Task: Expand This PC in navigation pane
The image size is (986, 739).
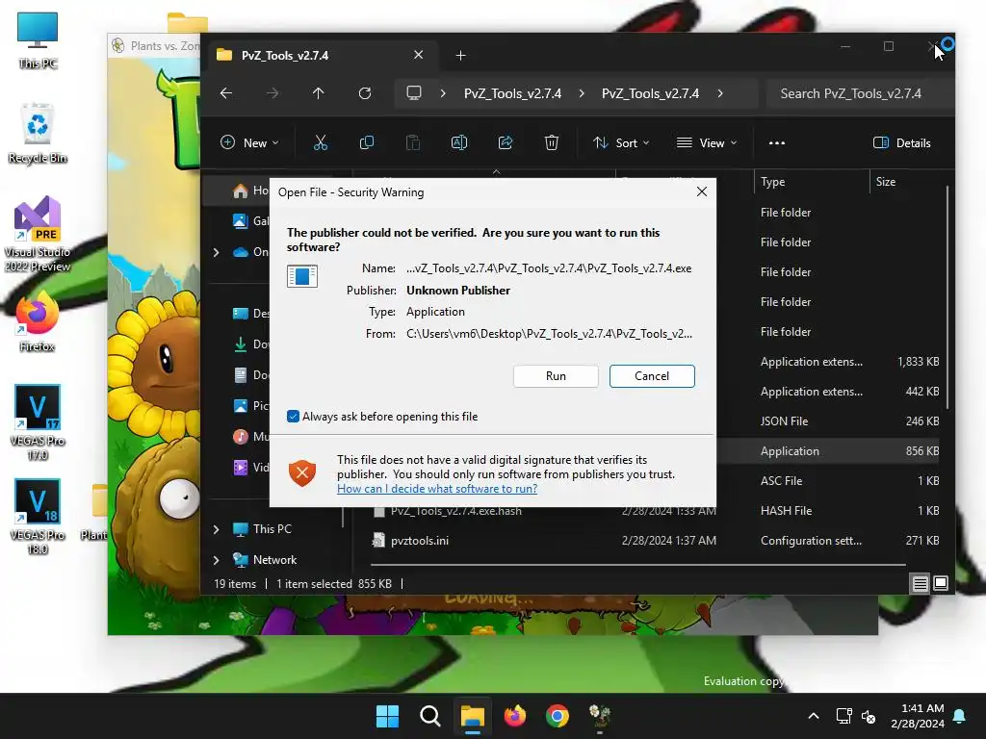Action: (x=217, y=529)
